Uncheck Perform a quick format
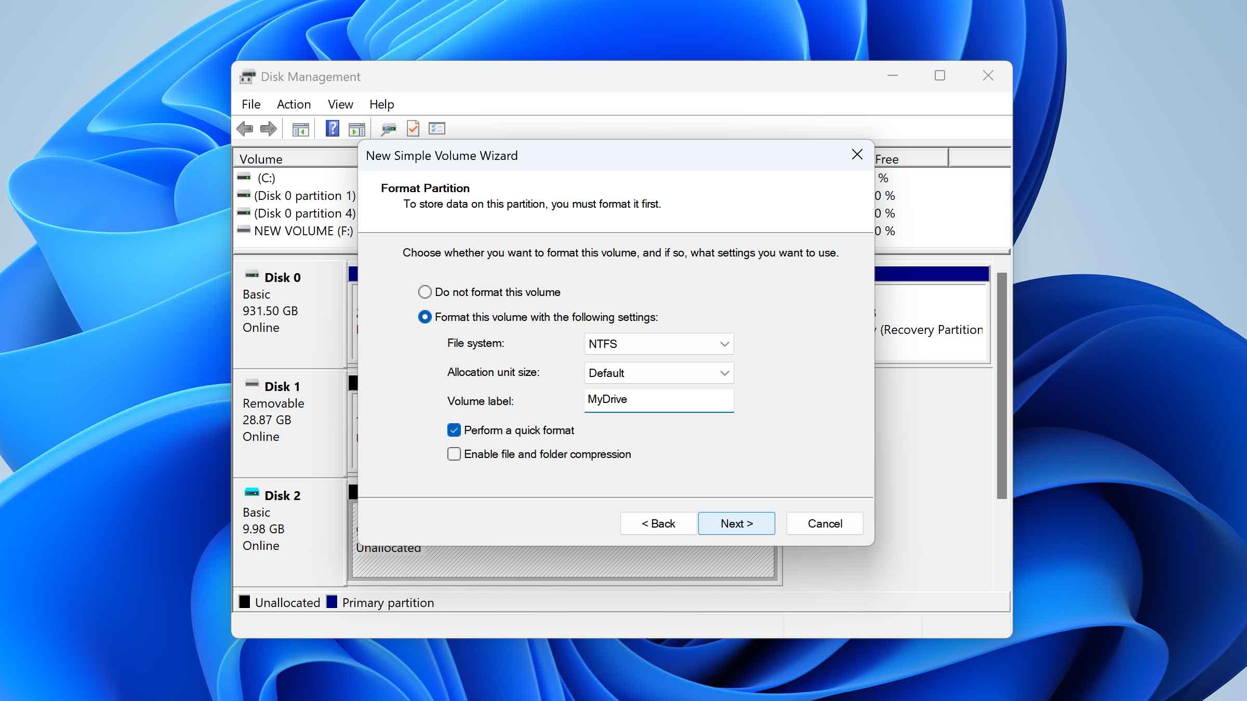Image resolution: width=1247 pixels, height=701 pixels. pos(454,430)
